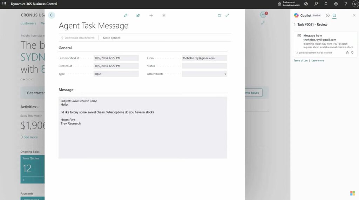Image resolution: width=359 pixels, height=200 pixels.
Task: Open the settings gear
Action: (x=336, y=4)
